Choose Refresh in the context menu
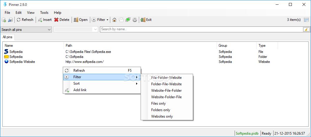Image resolution: width=311 pixels, height=137 pixels. (102, 71)
